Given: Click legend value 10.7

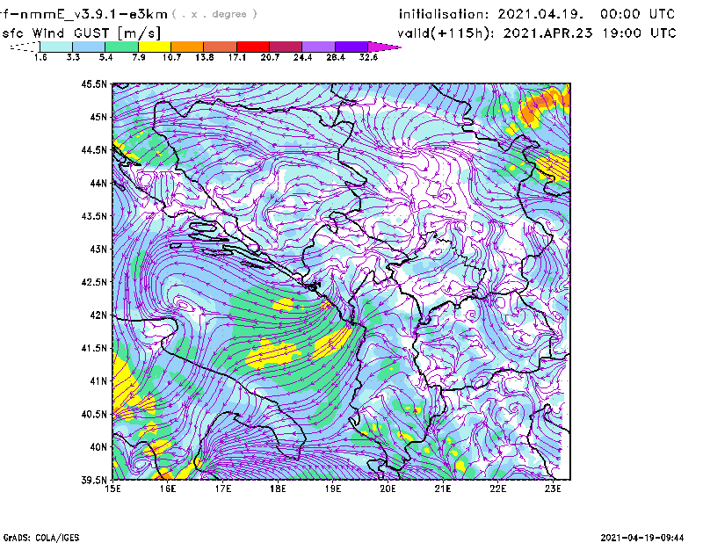Looking at the screenshot, I should [x=171, y=57].
